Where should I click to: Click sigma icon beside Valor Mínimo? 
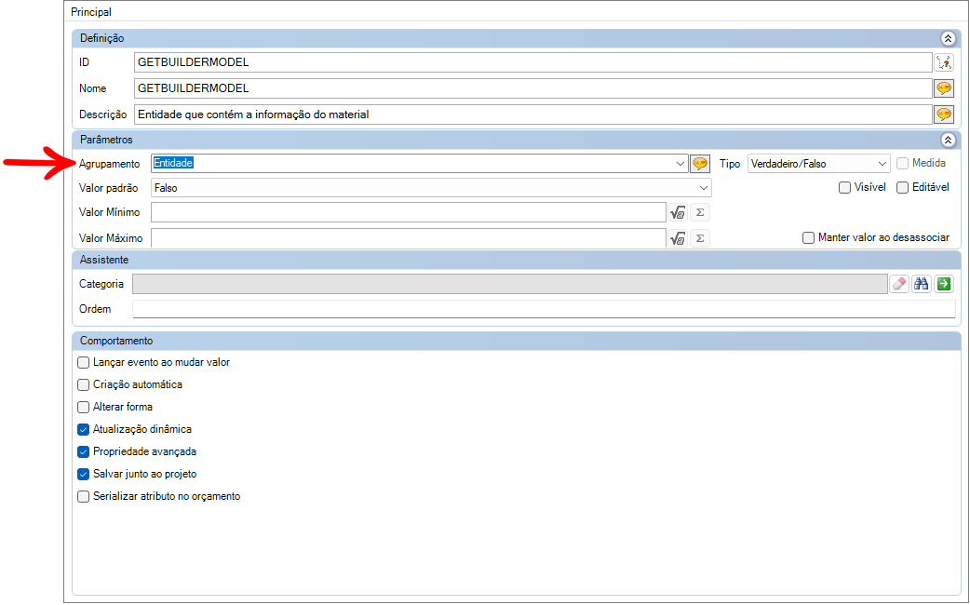pos(700,212)
